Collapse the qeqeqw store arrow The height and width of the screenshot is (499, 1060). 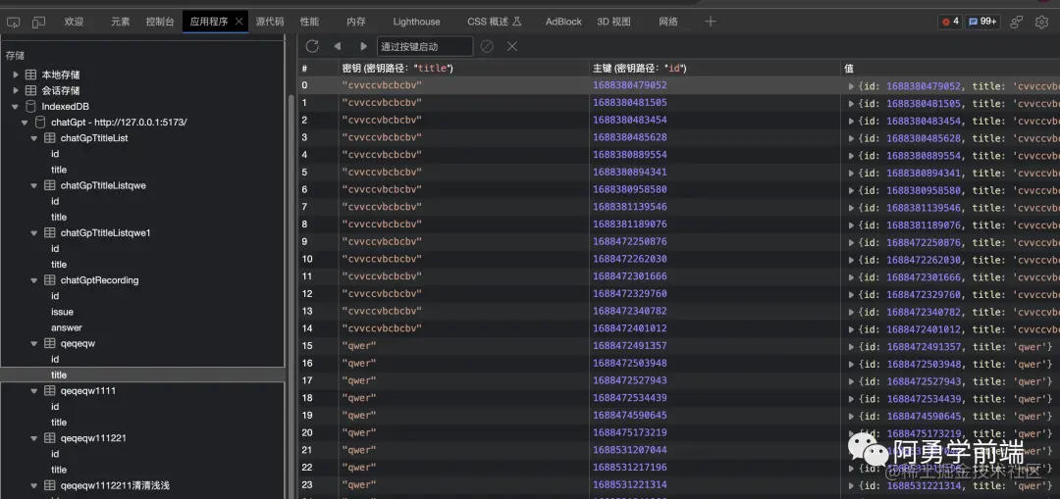[x=33, y=344]
